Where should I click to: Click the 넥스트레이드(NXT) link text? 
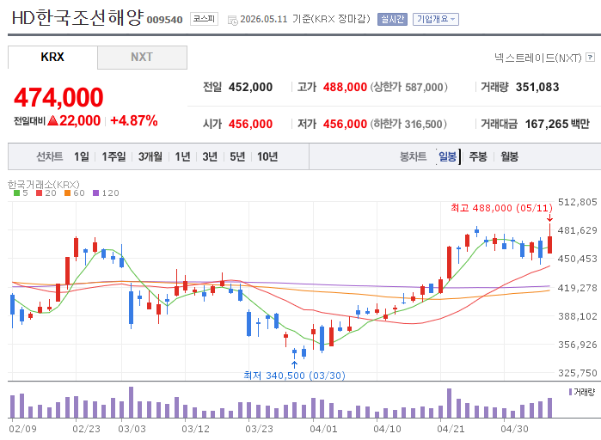tap(537, 58)
